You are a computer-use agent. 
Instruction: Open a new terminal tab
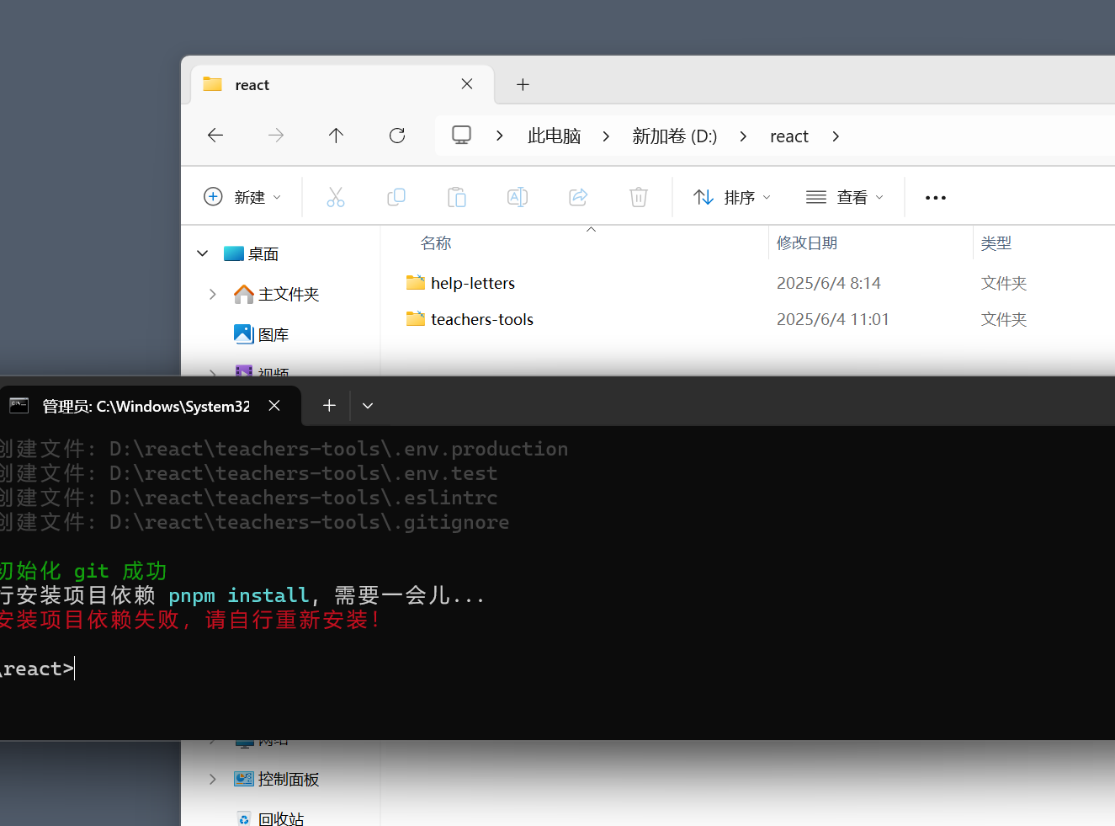[329, 406]
